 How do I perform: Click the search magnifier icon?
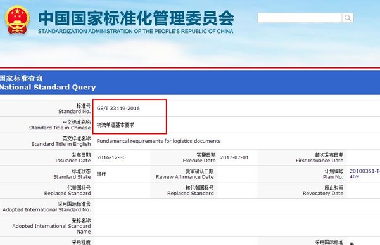pos(348,18)
